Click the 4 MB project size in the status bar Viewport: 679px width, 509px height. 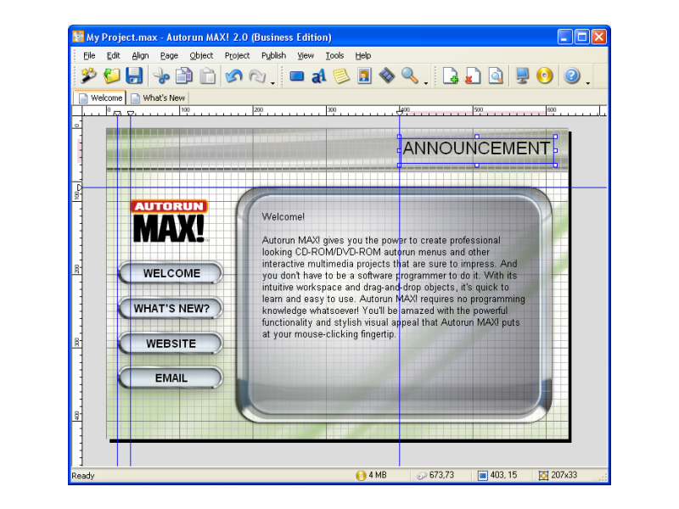tap(378, 475)
